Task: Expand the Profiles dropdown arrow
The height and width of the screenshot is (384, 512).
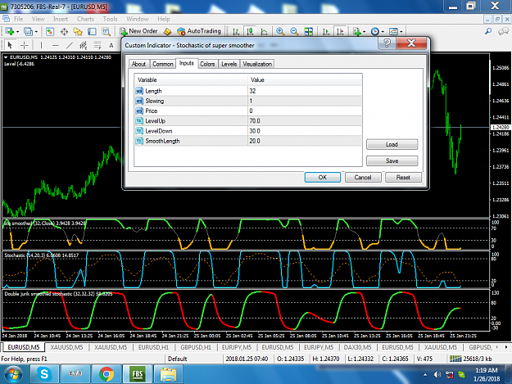Action: [x=36, y=32]
